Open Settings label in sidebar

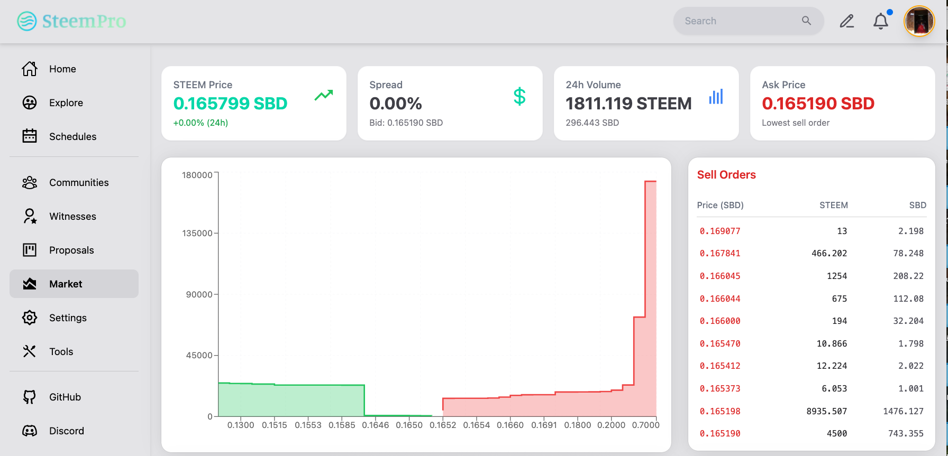(68, 318)
